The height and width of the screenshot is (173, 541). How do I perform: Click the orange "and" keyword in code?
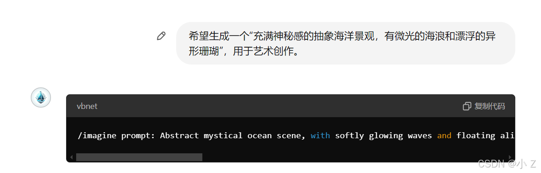(x=444, y=135)
